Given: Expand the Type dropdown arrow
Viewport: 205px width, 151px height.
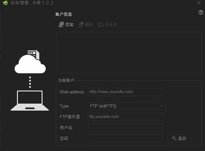Looking at the screenshot, I should (162, 106).
